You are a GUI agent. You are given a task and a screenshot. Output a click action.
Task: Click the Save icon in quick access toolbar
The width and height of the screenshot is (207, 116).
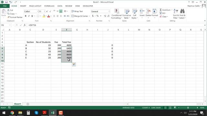click(x=6, y=2)
